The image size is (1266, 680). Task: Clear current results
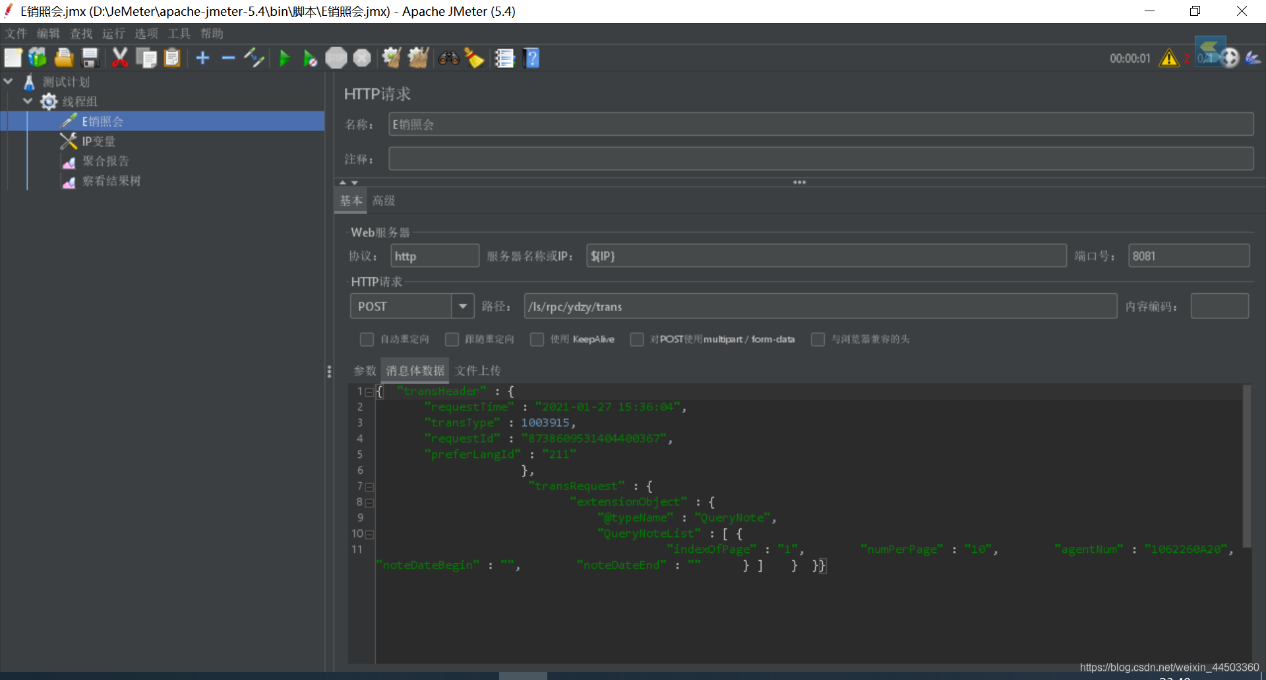pyautogui.click(x=392, y=58)
